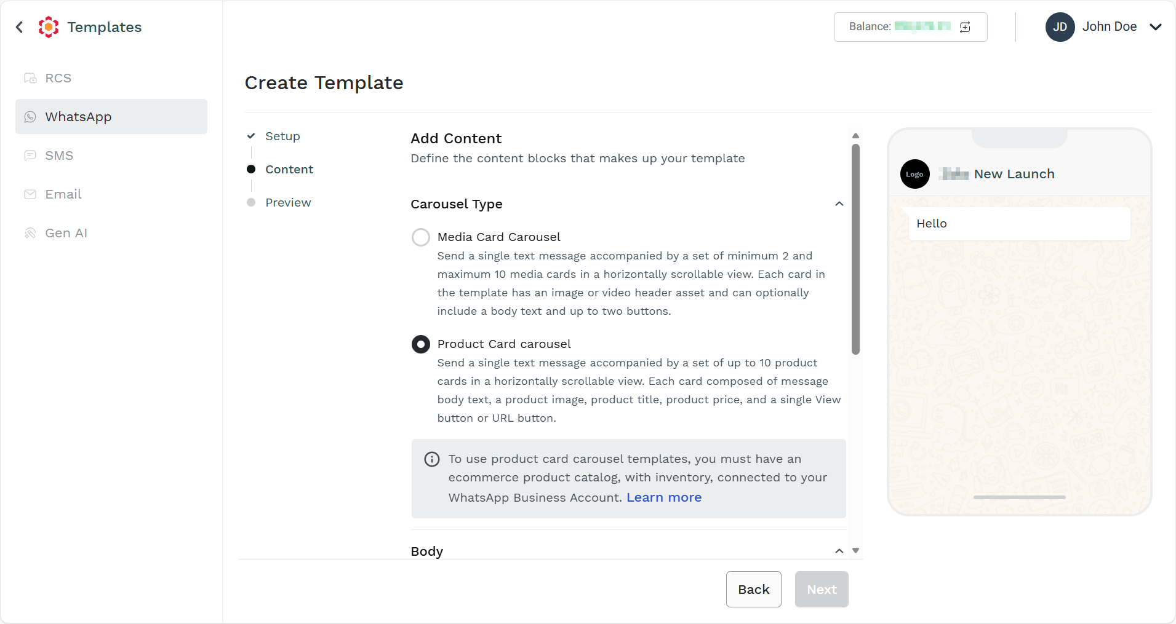Select the Media Card Carousel radio button
The height and width of the screenshot is (624, 1176).
click(x=421, y=237)
